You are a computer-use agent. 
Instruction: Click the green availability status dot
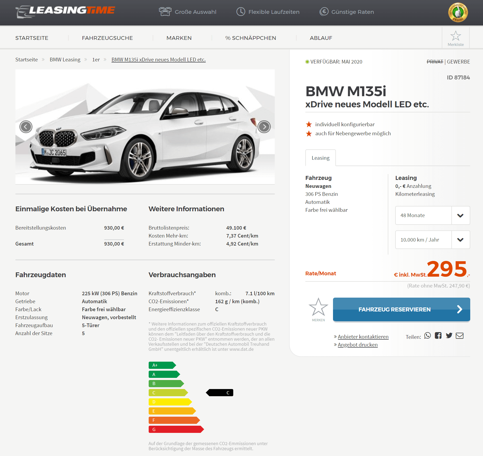coord(307,62)
